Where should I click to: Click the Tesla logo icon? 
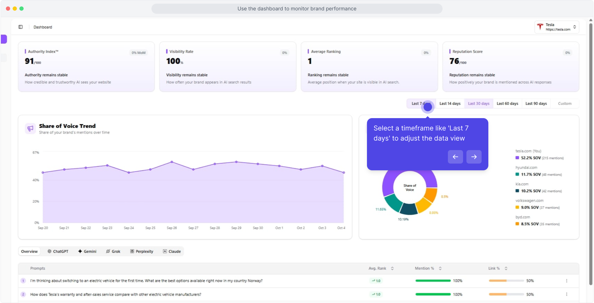click(540, 27)
